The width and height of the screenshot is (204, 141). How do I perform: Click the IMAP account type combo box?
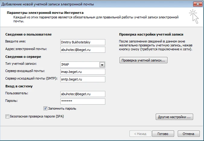click(80, 64)
